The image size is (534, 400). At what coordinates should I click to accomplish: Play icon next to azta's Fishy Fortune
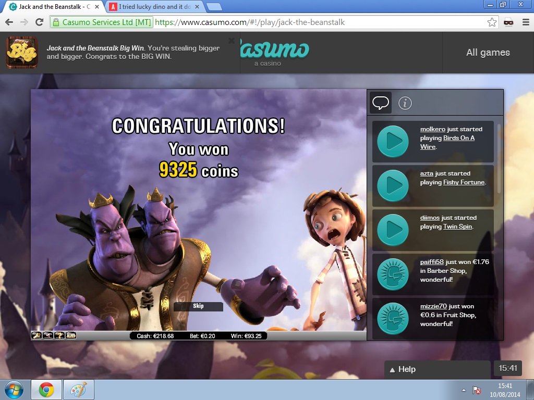pyautogui.click(x=393, y=186)
